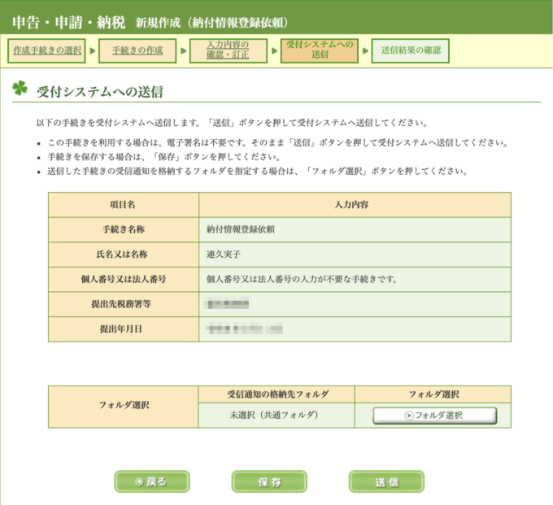
Task: Open the 作成手続きの選択 step link
Action: pos(46,50)
